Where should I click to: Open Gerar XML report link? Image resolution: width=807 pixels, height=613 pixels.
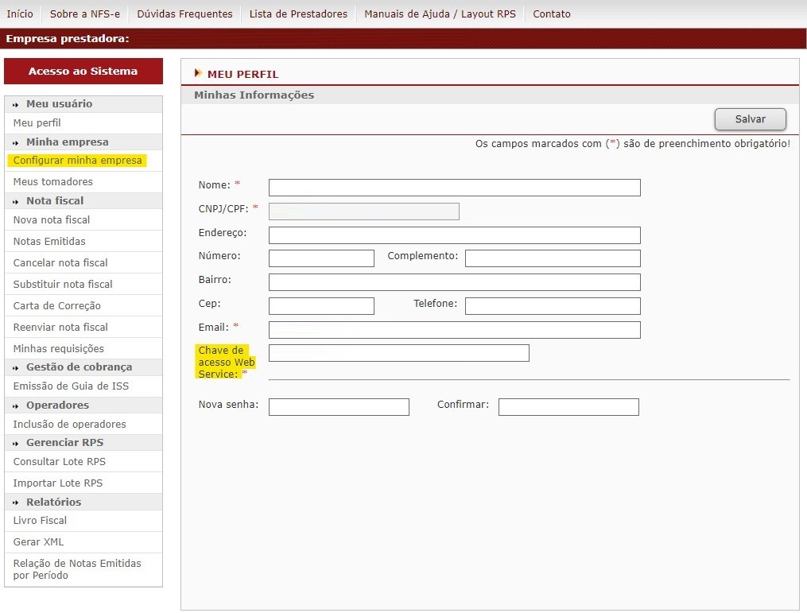pyautogui.click(x=38, y=542)
